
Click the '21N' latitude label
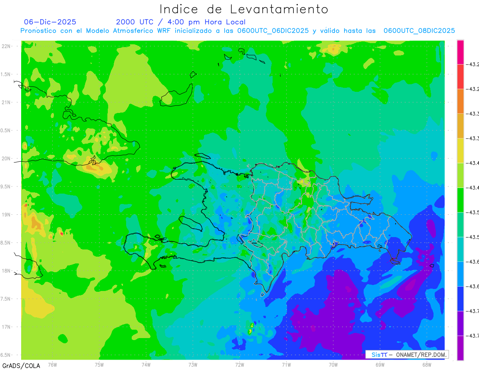tap(6, 102)
